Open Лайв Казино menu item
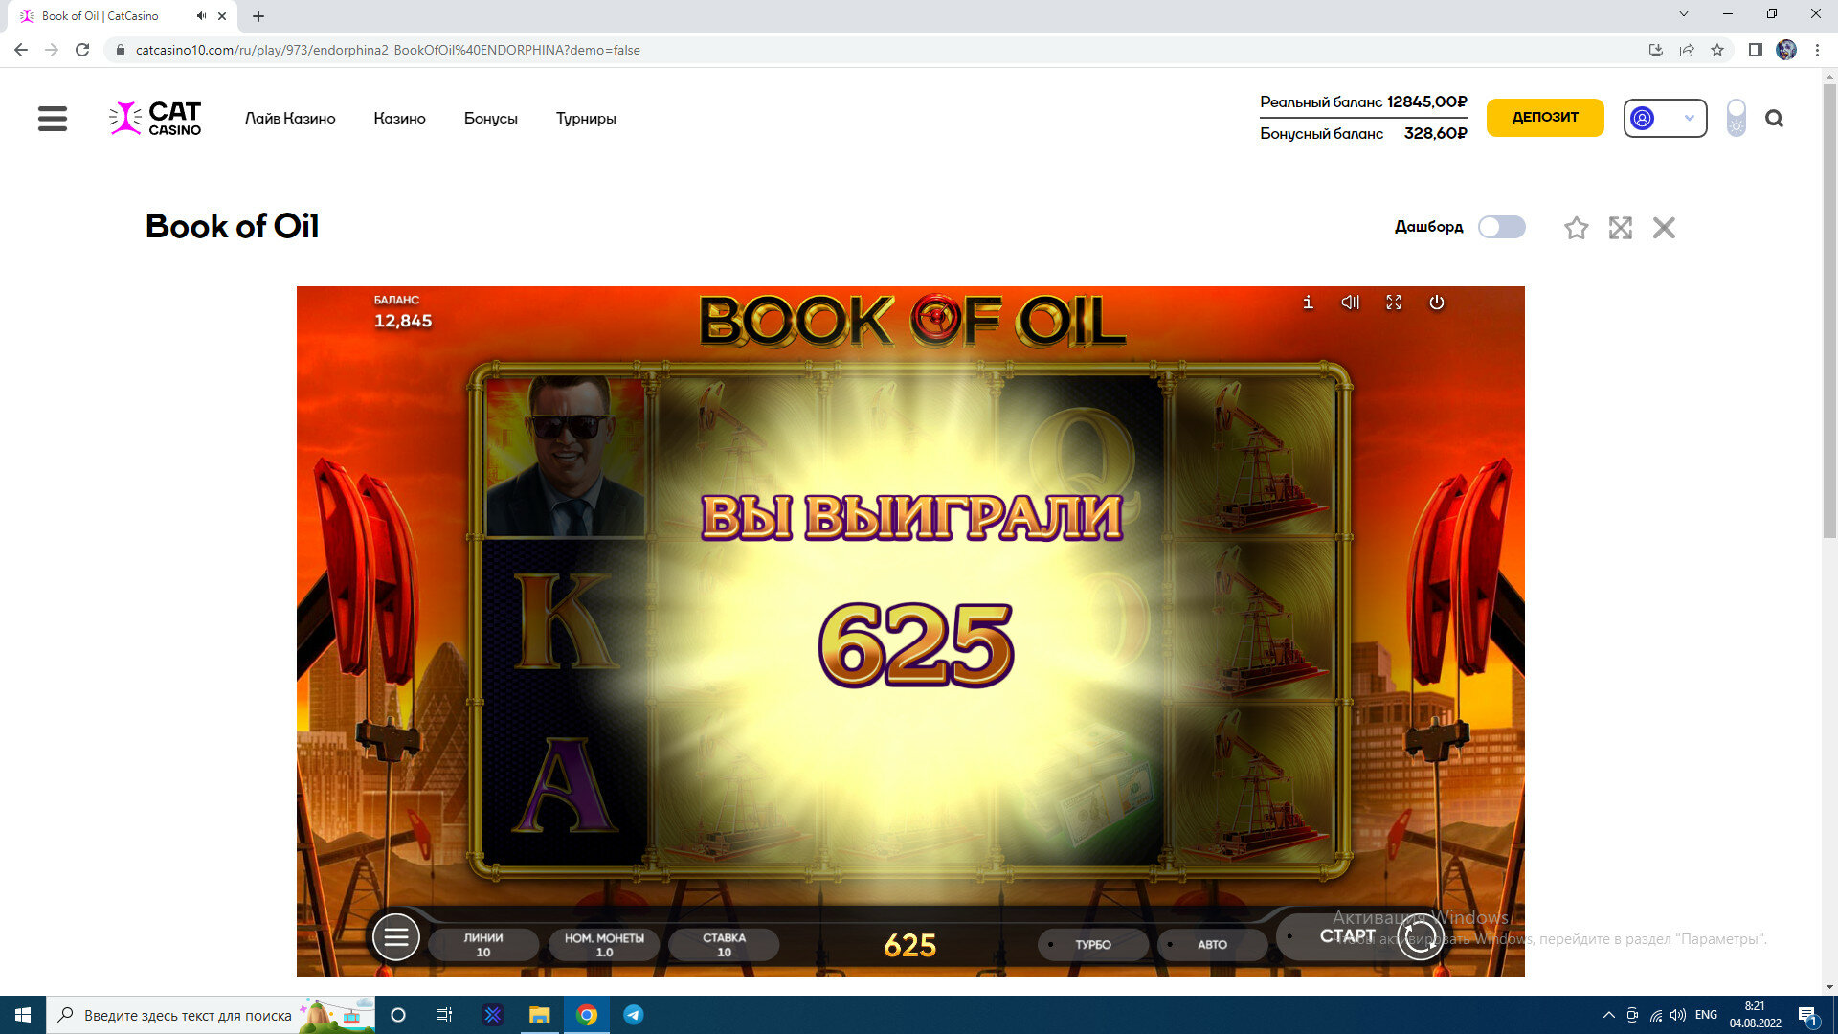Image resolution: width=1838 pixels, height=1034 pixels. [290, 119]
